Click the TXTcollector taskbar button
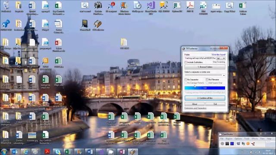Screen dimensions: 276x155 tap(133, 152)
